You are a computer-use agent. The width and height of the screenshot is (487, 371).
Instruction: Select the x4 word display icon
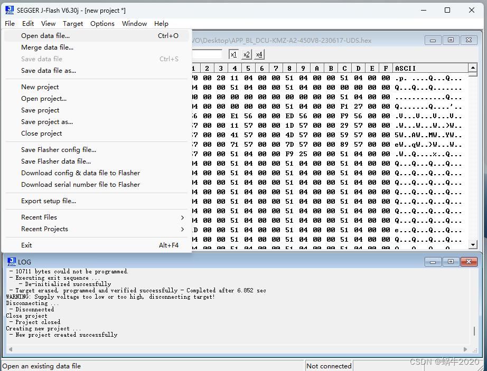point(259,54)
